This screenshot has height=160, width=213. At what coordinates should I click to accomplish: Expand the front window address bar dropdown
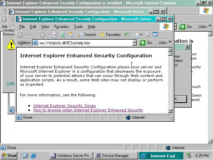[134, 43]
